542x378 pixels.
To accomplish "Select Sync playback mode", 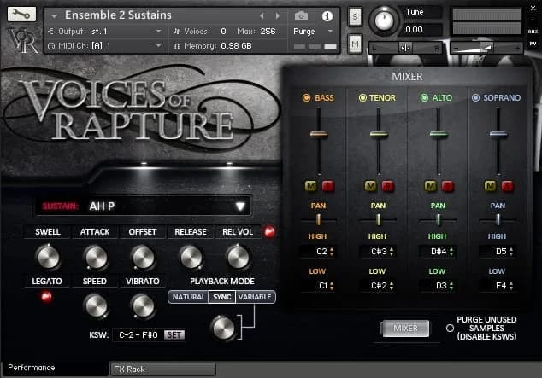I will click(x=222, y=297).
